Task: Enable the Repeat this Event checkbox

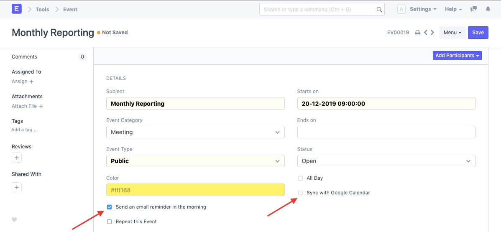Action: tap(110, 222)
